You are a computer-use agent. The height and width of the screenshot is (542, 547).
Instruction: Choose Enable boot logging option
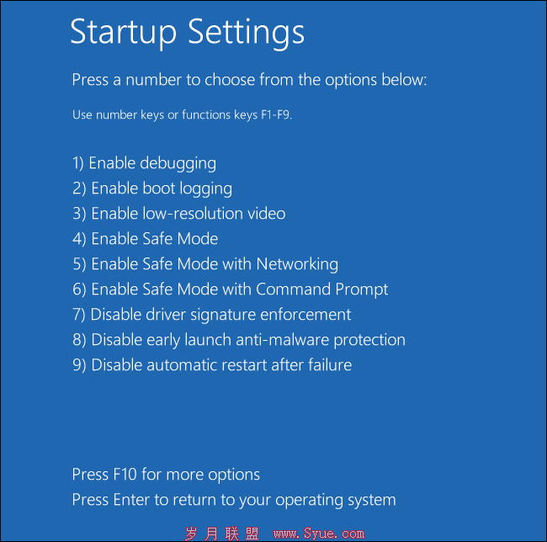pos(152,189)
